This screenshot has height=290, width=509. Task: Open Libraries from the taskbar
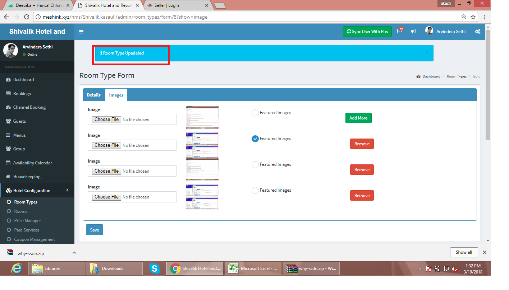57,268
